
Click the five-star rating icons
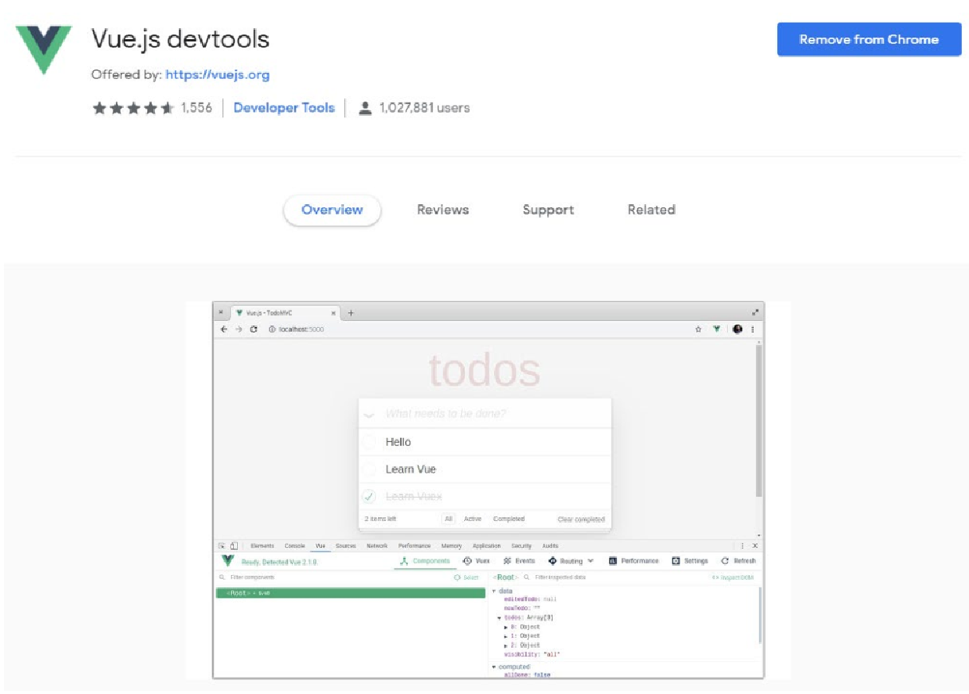coord(133,108)
